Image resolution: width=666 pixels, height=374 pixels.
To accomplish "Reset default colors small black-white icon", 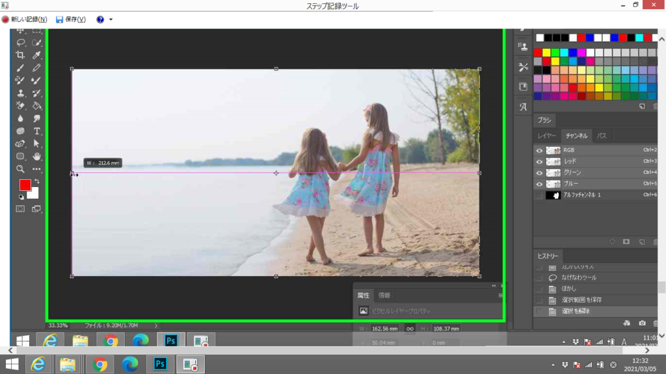I will [x=21, y=197].
